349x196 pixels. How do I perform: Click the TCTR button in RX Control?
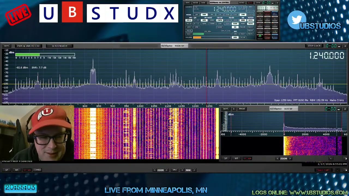(258, 3)
